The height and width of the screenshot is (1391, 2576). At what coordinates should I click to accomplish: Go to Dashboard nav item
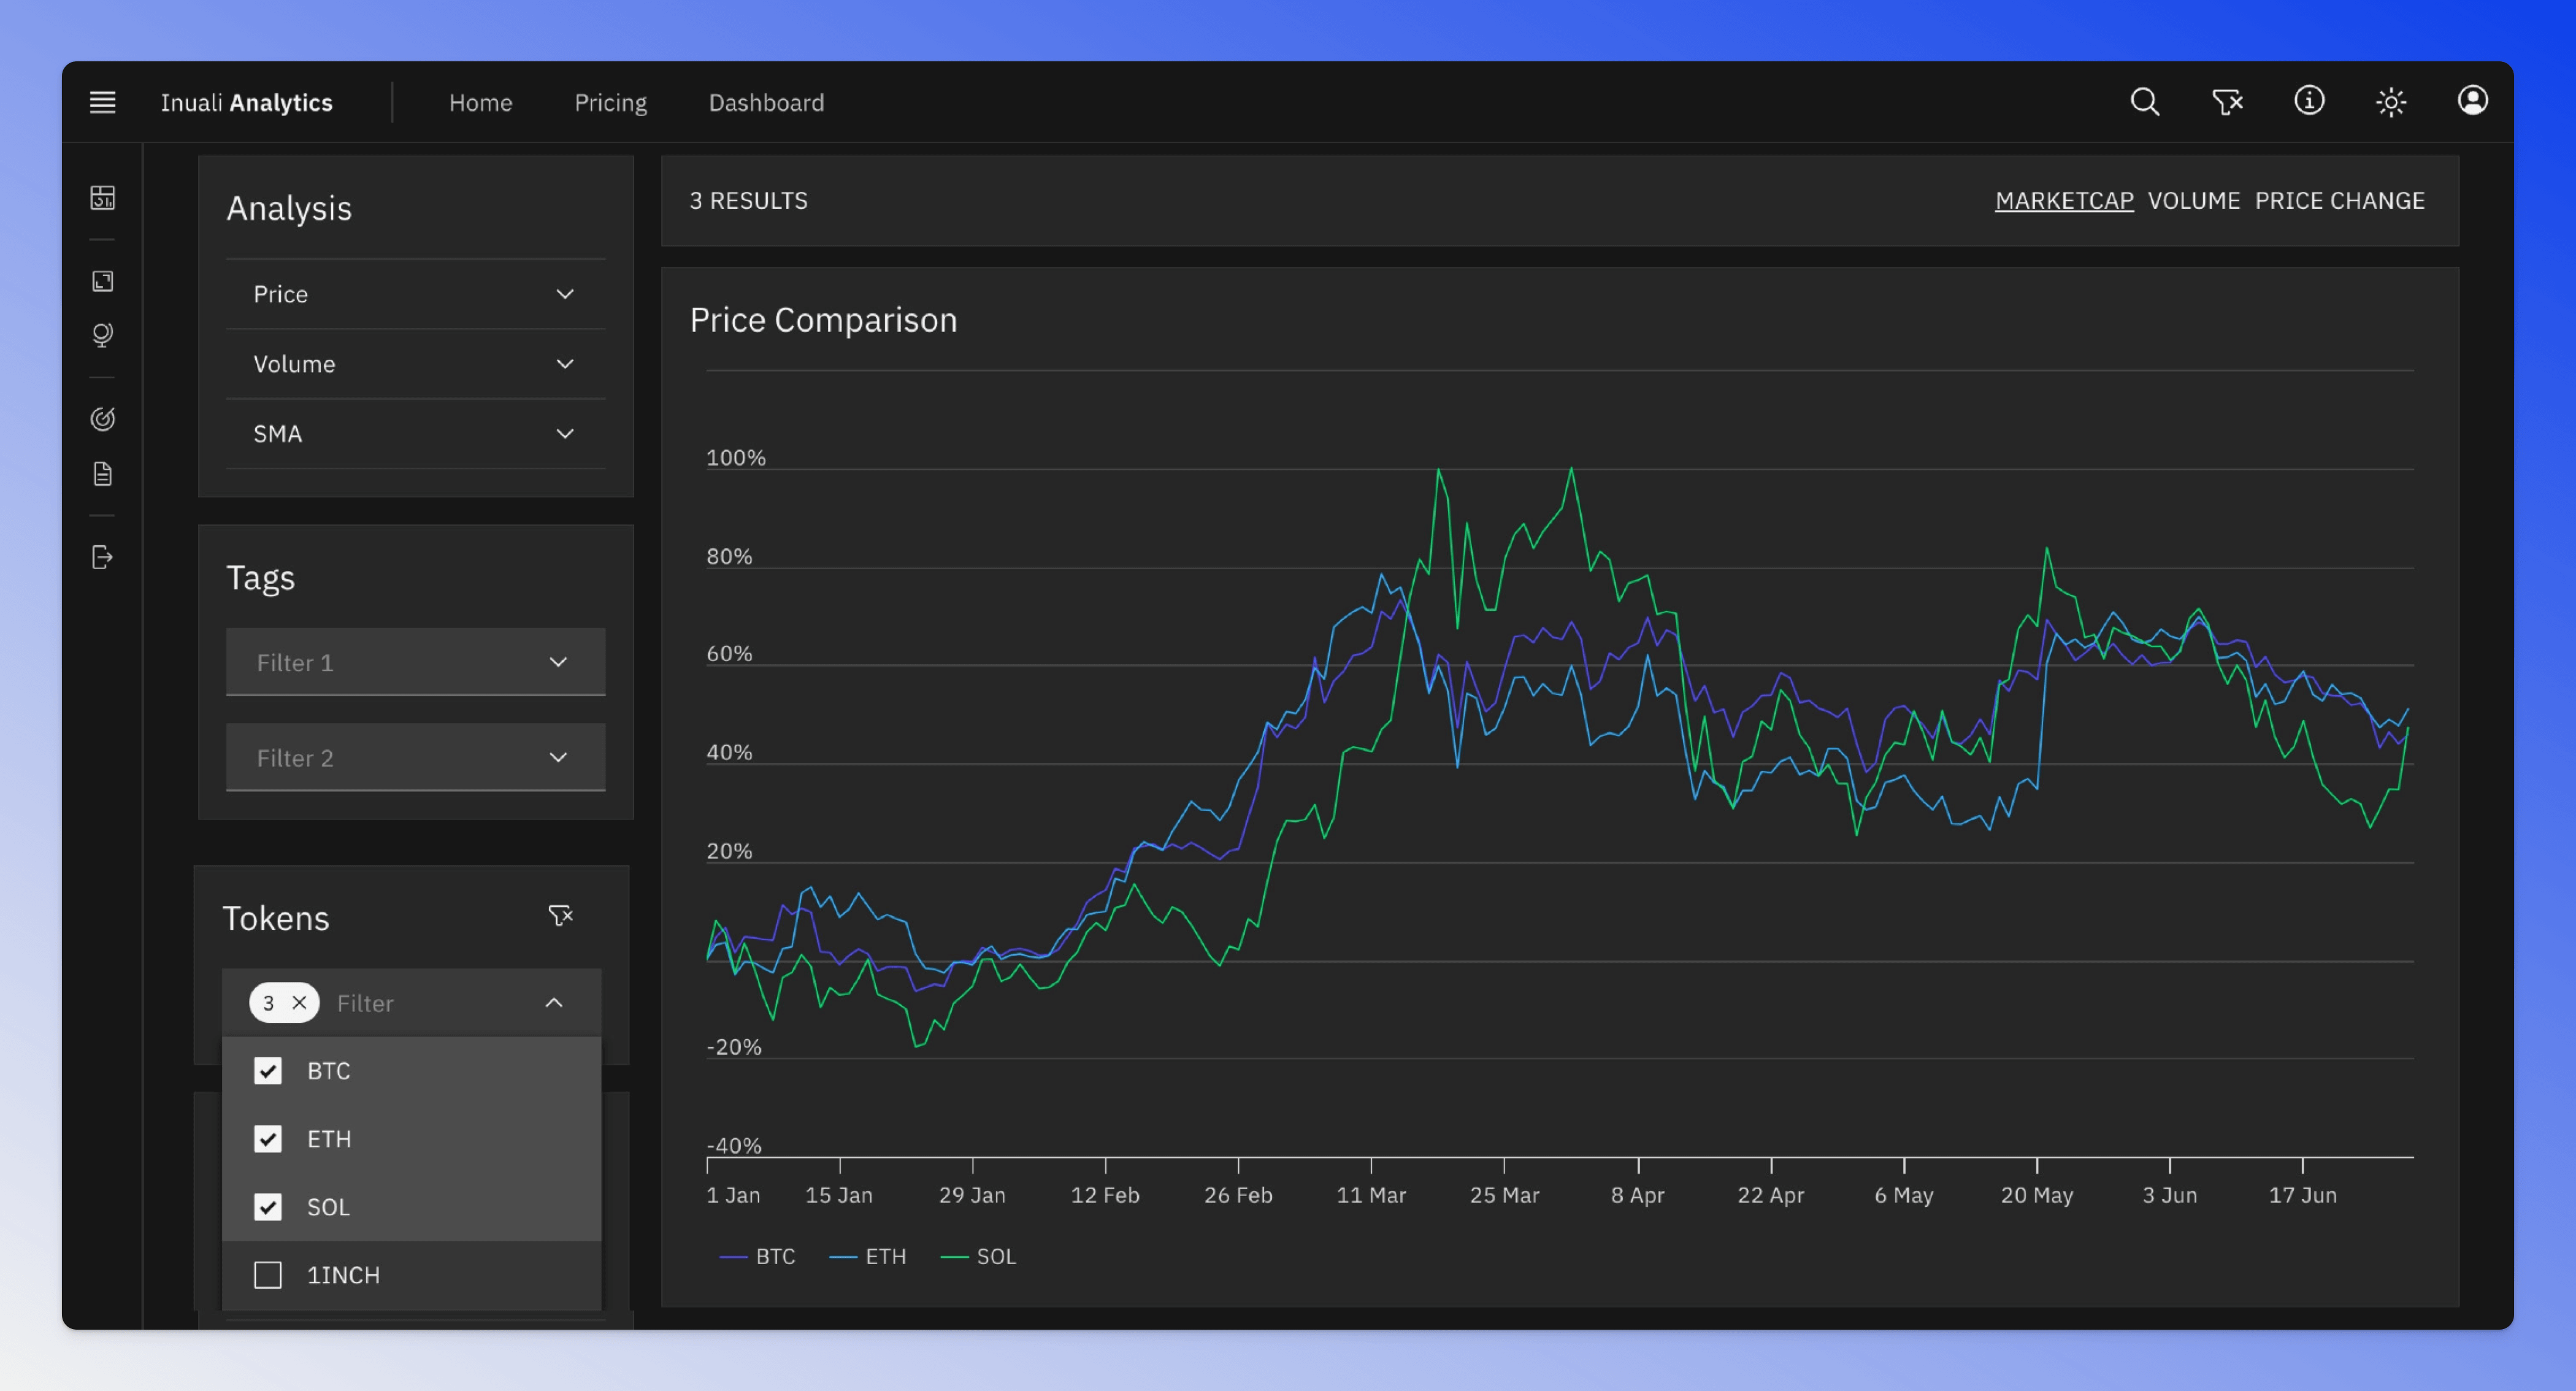pyautogui.click(x=767, y=102)
